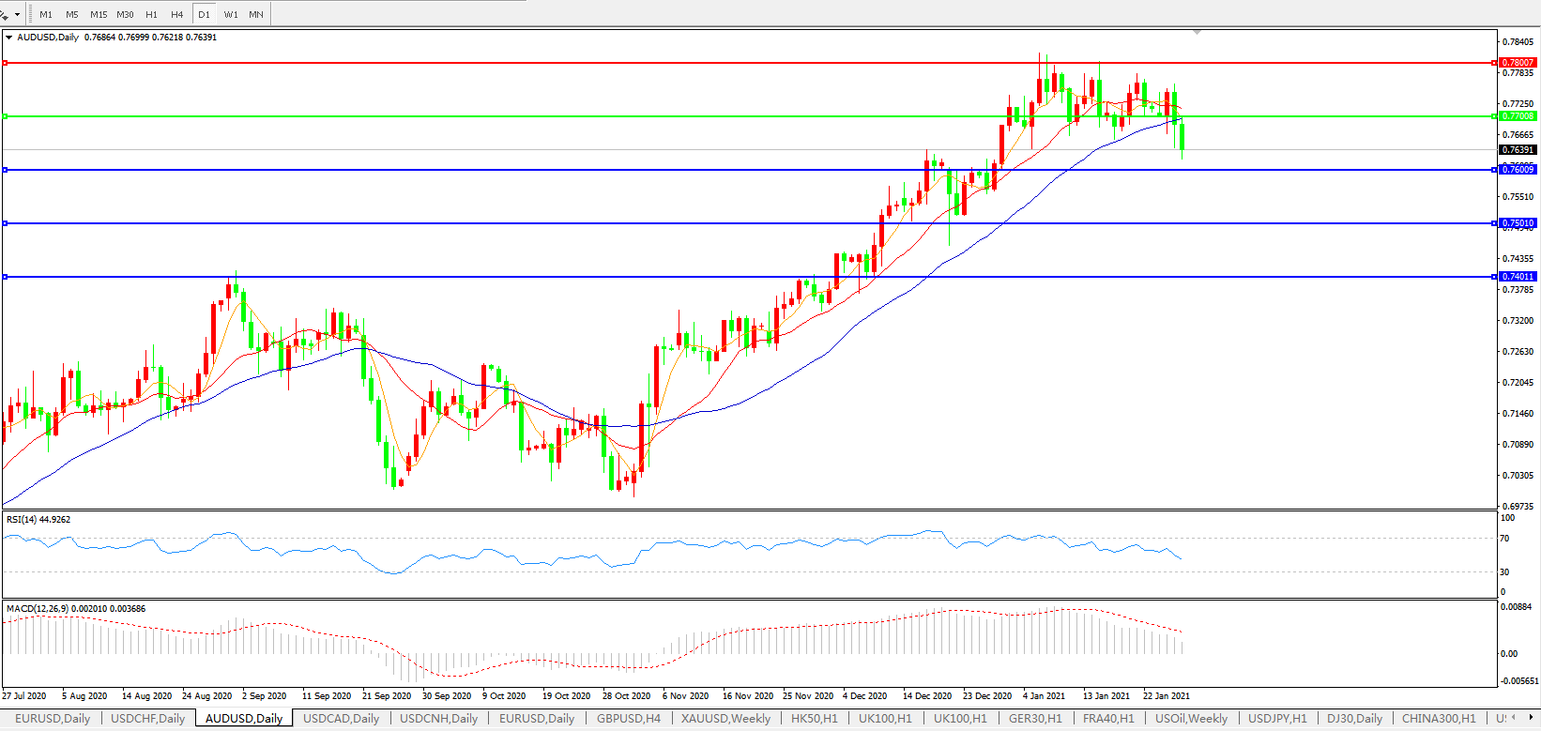1541x731 pixels.
Task: Open the GBPUSD,H4 chart tab
Action: pos(628,719)
